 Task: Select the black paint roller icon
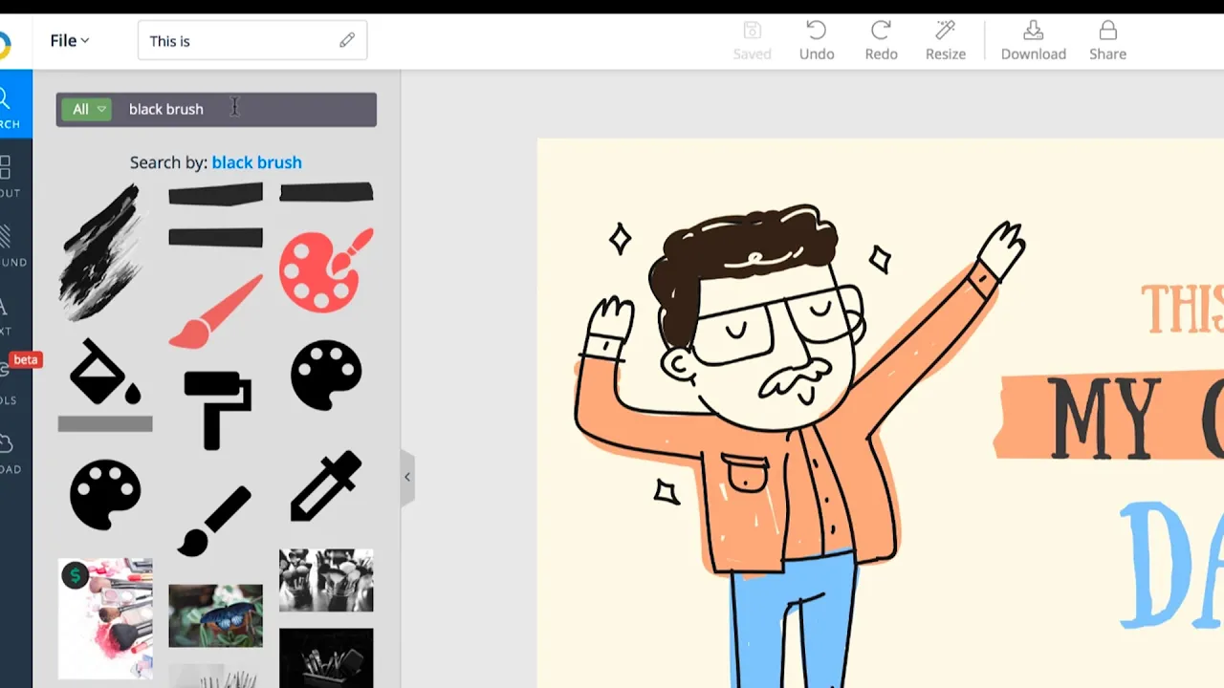[x=217, y=410]
